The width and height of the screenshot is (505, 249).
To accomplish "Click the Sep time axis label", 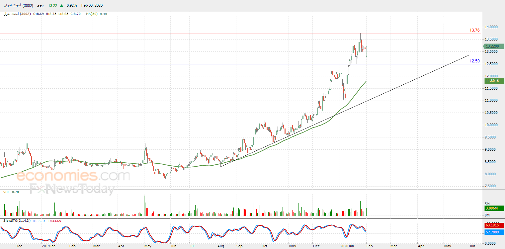I will (x=239, y=246).
